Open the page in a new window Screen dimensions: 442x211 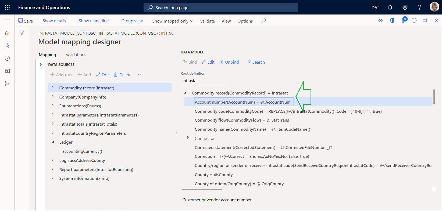point(425,20)
